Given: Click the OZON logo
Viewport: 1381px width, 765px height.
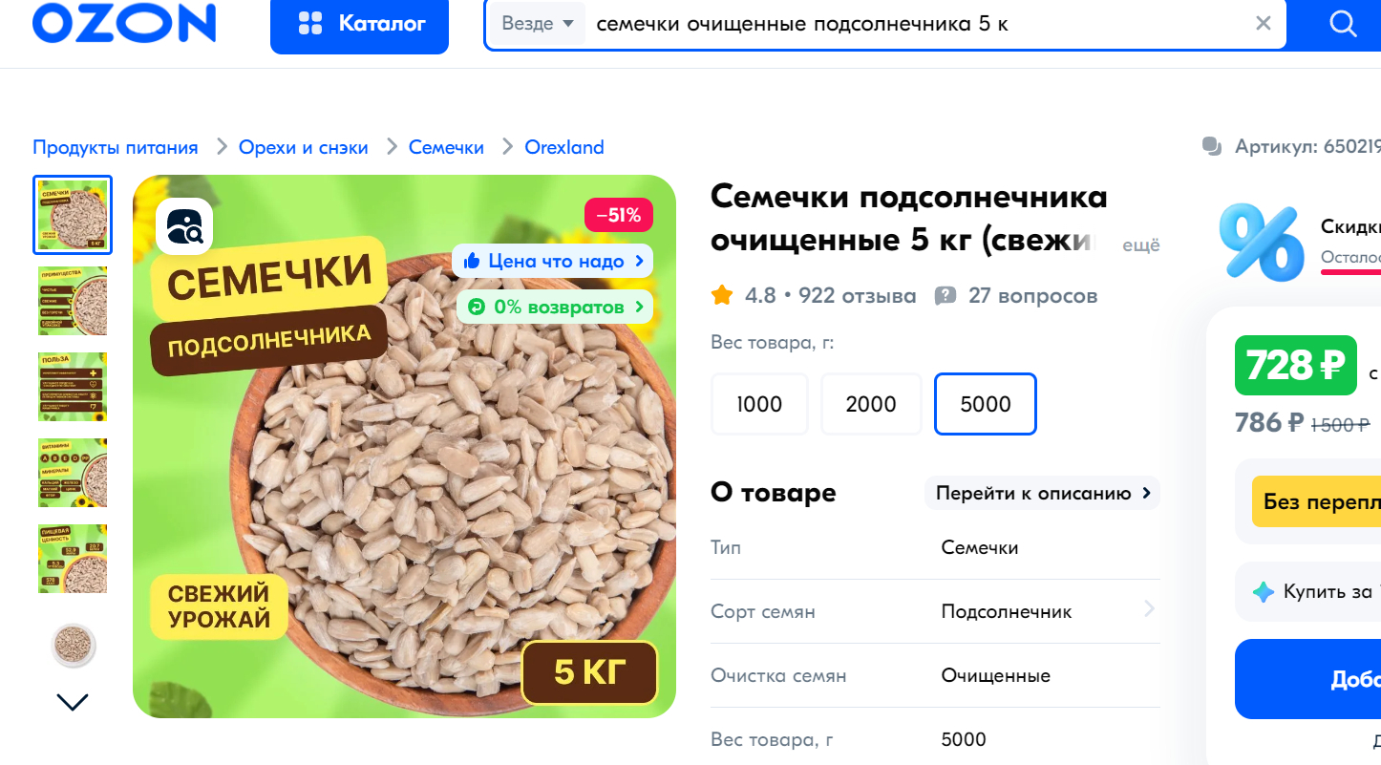Looking at the screenshot, I should tap(124, 22).
